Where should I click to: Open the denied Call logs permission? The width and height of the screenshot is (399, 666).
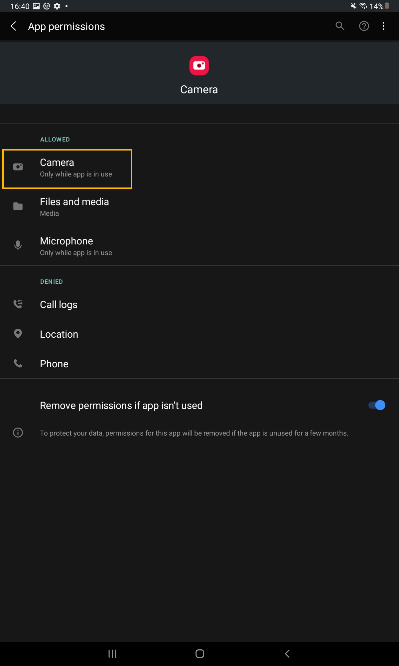59,305
